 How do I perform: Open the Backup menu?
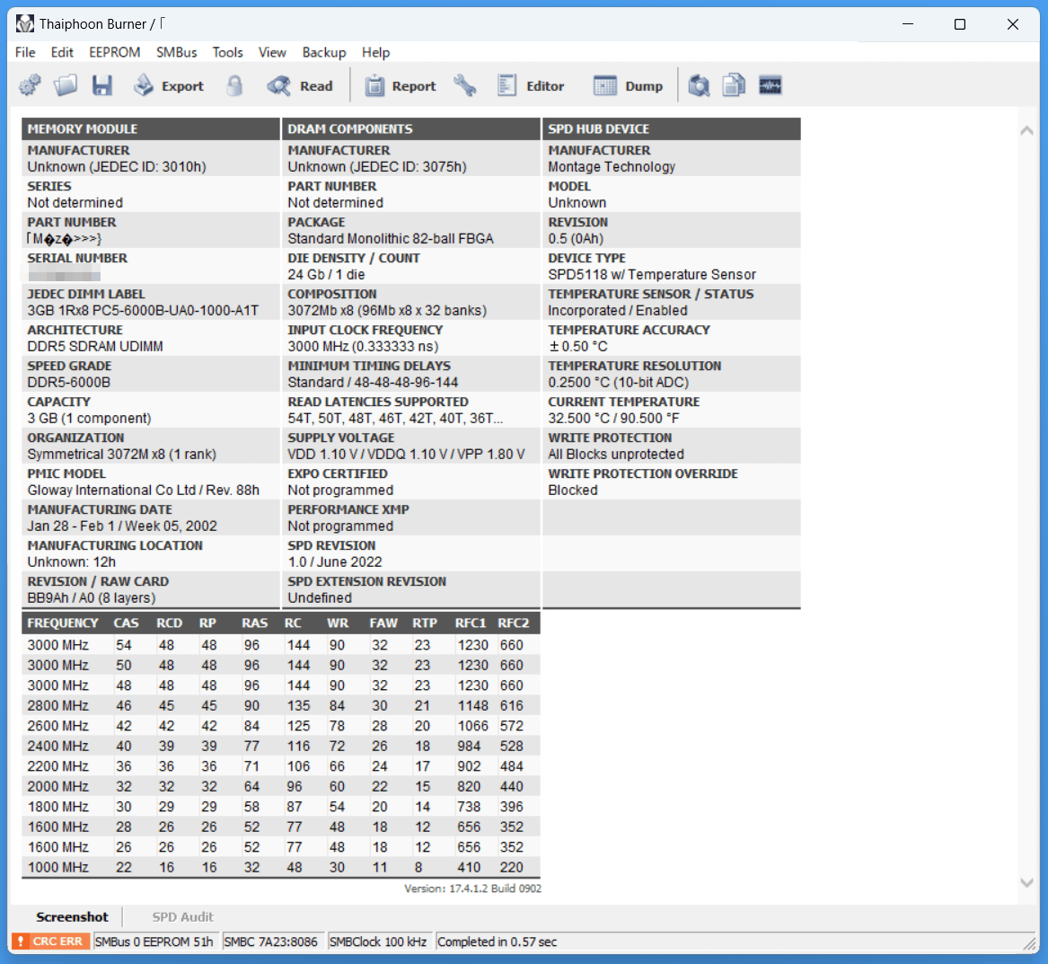pos(324,52)
